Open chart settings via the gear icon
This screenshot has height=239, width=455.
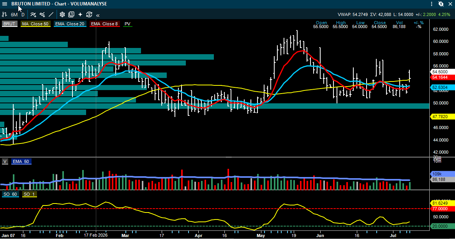click(62, 14)
